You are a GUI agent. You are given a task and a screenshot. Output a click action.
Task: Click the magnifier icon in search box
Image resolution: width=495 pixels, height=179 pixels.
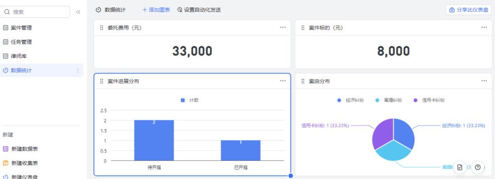pos(7,12)
